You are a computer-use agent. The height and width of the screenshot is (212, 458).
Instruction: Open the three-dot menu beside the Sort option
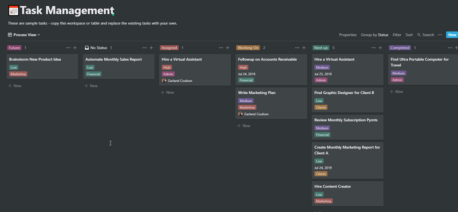pyautogui.click(x=440, y=35)
